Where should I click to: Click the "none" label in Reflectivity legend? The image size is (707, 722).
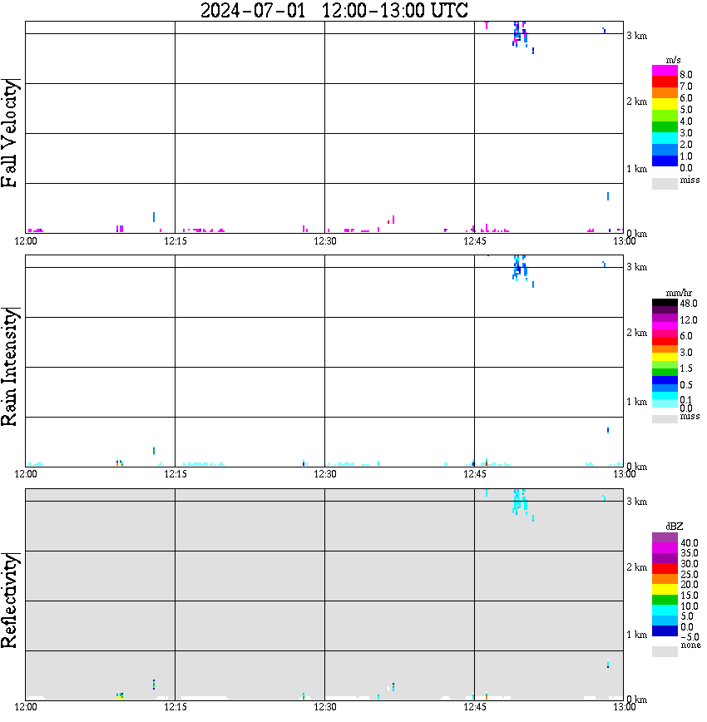coord(691,645)
